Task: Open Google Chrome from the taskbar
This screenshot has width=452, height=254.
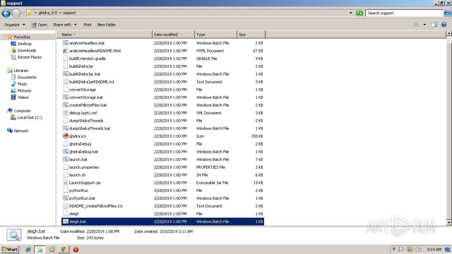Action: [64, 249]
